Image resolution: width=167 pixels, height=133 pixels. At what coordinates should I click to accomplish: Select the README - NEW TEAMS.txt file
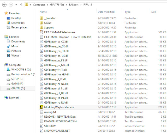pos(60,117)
